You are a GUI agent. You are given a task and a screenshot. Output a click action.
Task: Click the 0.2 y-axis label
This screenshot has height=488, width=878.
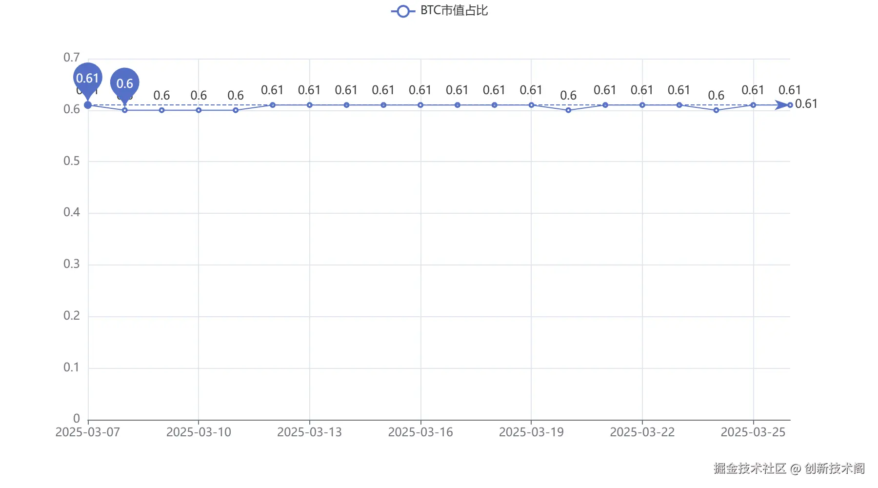pos(72,316)
